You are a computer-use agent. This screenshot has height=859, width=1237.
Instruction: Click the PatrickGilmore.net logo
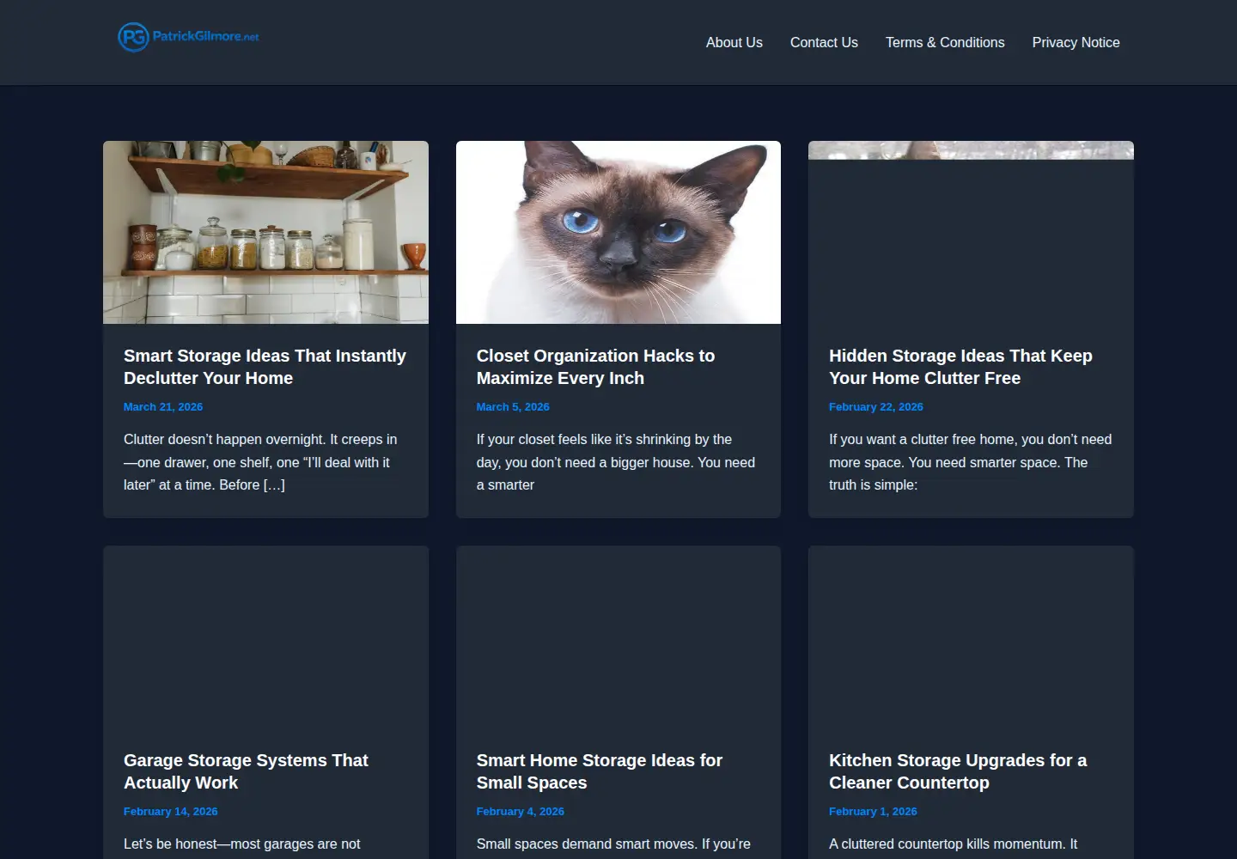pyautogui.click(x=188, y=37)
